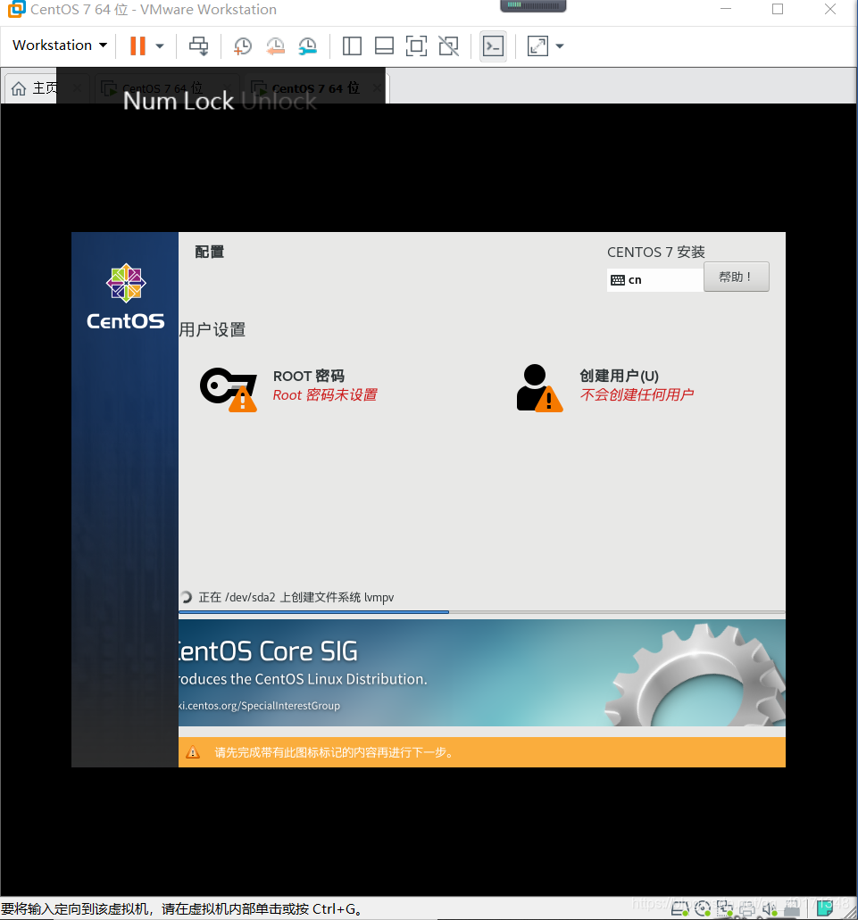The image size is (858, 920).
Task: Click the home icon on the 主页 tab
Action: (19, 88)
